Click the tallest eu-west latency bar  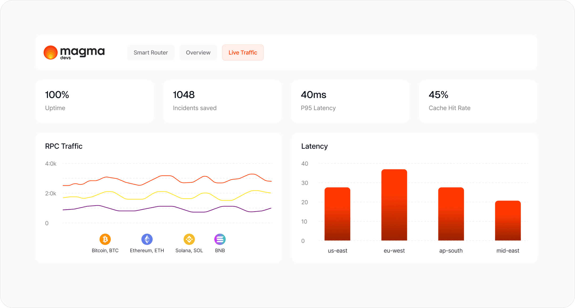[394, 205]
